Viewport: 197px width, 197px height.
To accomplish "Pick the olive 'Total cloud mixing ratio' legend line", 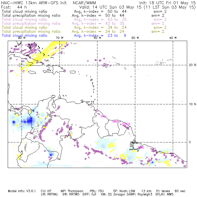I will pos(24,27).
